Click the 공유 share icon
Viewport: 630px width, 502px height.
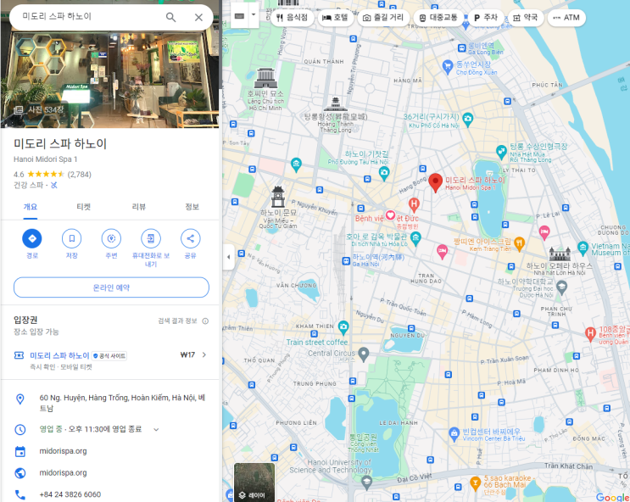(190, 238)
